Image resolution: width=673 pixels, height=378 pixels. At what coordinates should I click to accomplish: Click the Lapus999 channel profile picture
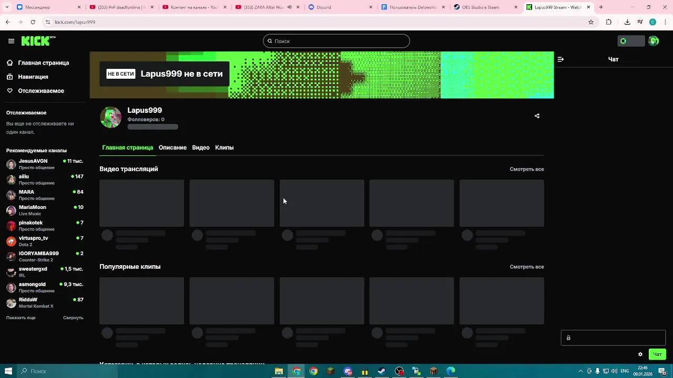point(110,118)
